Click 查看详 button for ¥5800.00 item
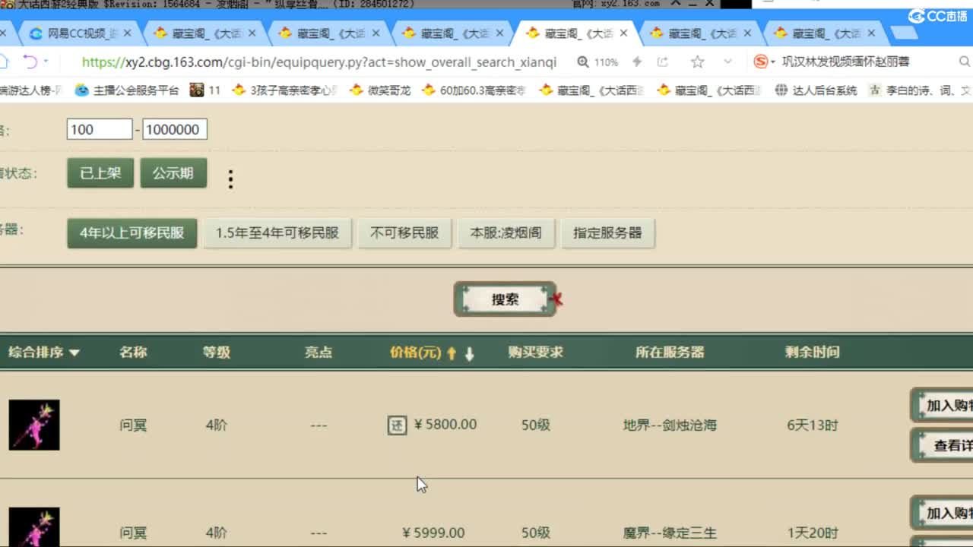This screenshot has width=973, height=547. tap(943, 446)
